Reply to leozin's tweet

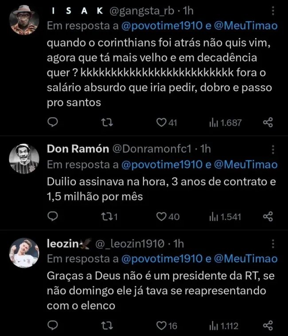53,326
